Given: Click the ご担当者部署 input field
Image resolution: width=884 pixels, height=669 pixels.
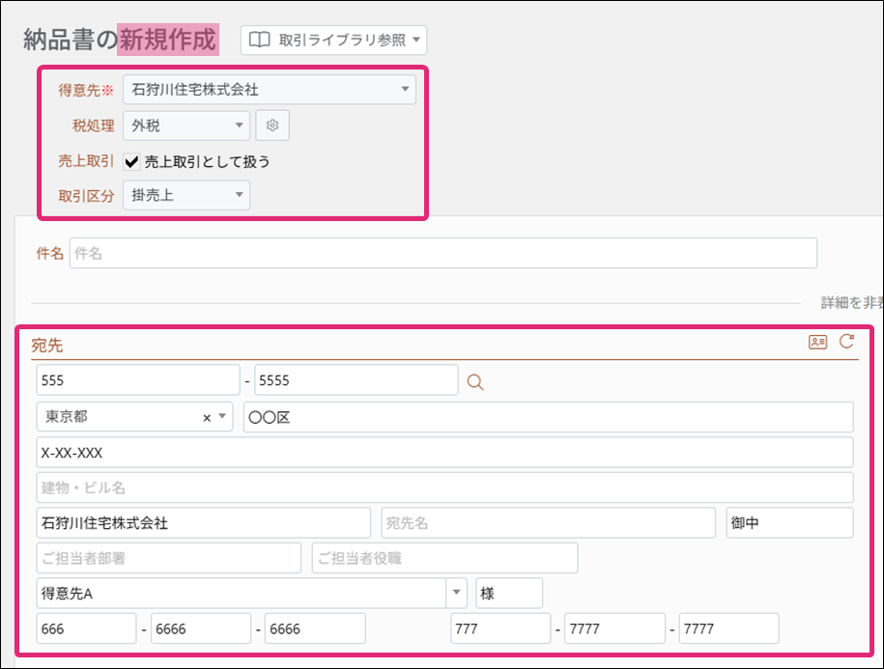Looking at the screenshot, I should [x=169, y=558].
